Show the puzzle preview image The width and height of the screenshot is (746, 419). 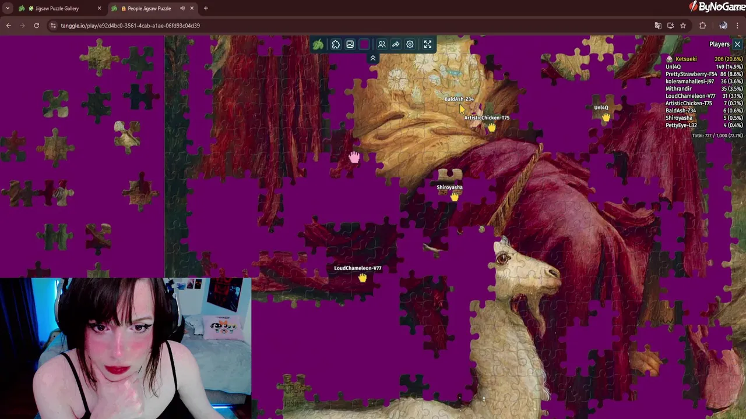(350, 44)
